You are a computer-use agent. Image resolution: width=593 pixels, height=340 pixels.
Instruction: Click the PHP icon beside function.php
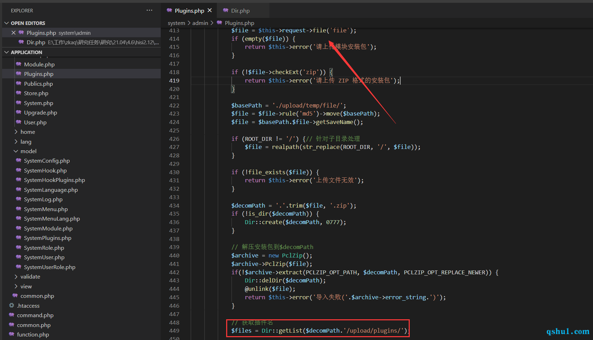(12, 334)
